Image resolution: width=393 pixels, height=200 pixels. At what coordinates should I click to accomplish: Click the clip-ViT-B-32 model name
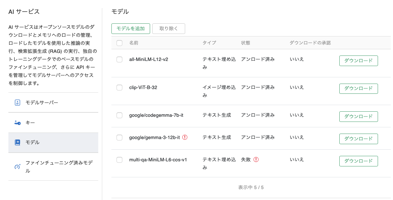coord(143,87)
